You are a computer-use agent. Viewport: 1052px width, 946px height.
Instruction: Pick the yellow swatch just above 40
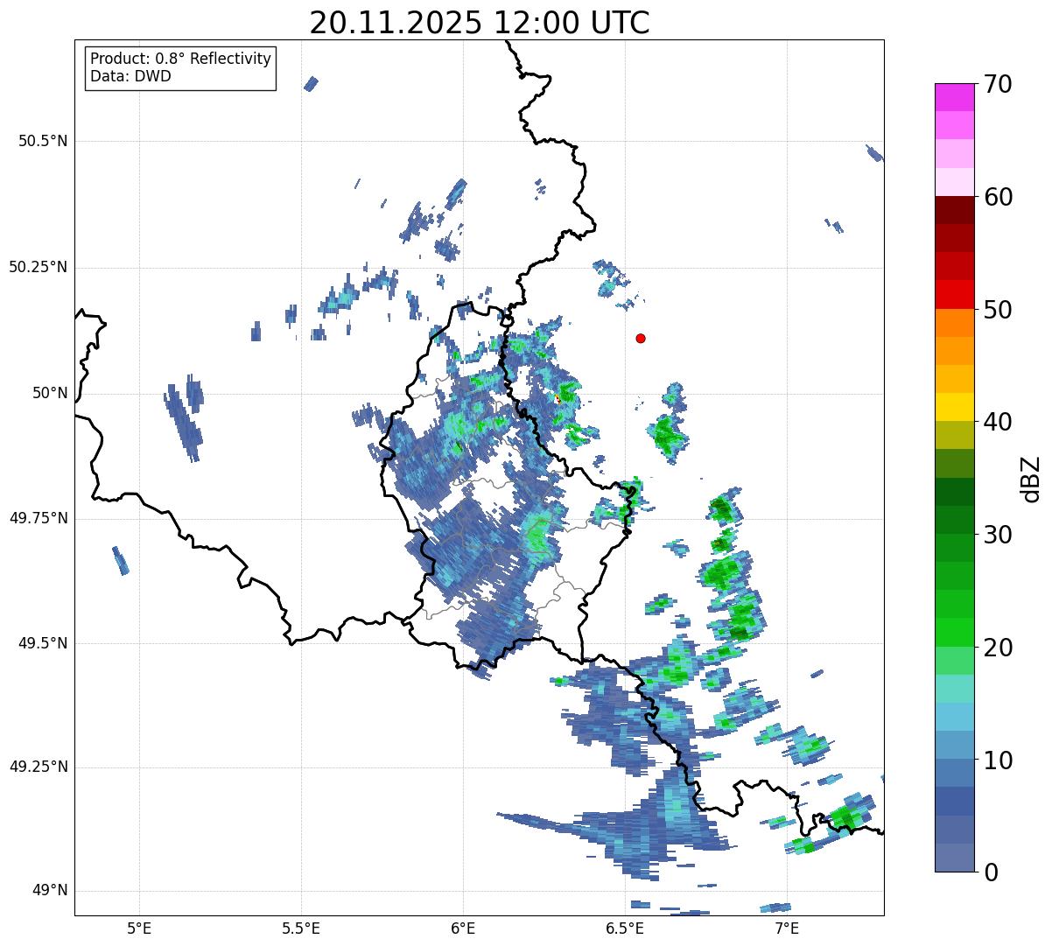[x=954, y=407]
